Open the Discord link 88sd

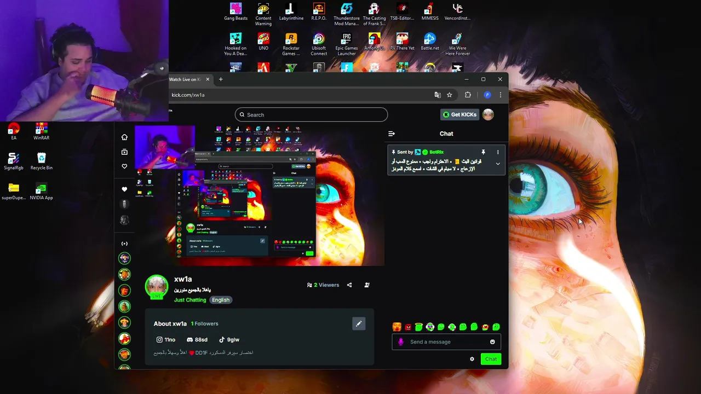[197, 340]
